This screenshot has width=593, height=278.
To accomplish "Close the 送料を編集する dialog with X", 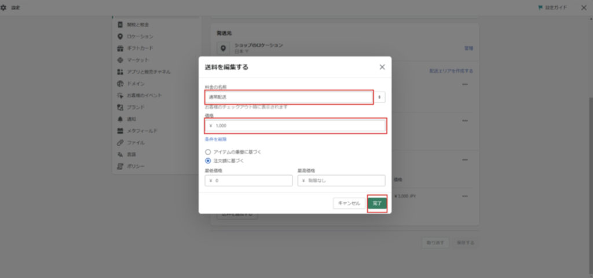I will [x=382, y=67].
